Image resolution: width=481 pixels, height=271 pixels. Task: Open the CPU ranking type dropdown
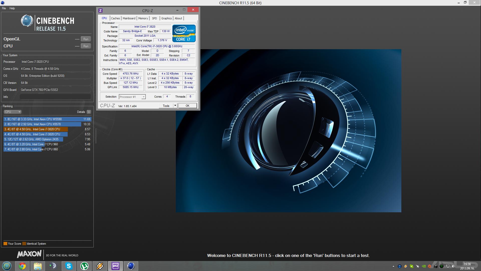[13, 112]
